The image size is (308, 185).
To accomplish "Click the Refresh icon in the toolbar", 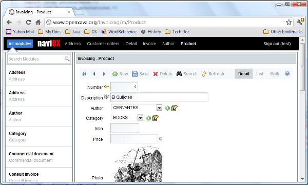I will [204, 74].
